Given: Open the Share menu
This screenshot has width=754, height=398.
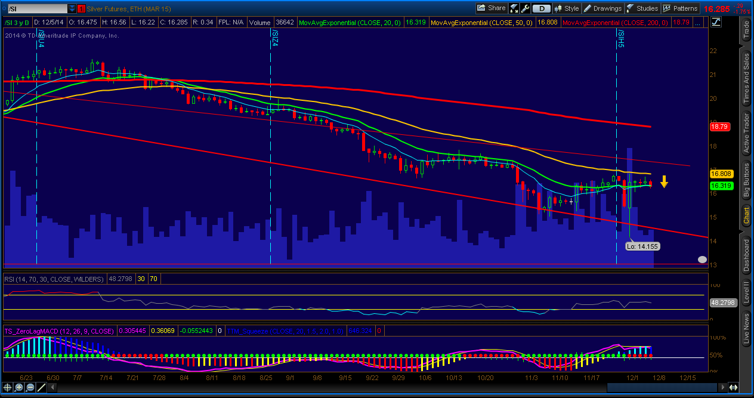Looking at the screenshot, I should tap(492, 8).
